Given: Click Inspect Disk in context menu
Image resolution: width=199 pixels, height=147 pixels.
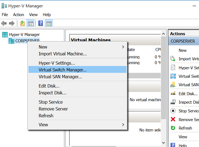Looking at the screenshot, I should [52, 93].
